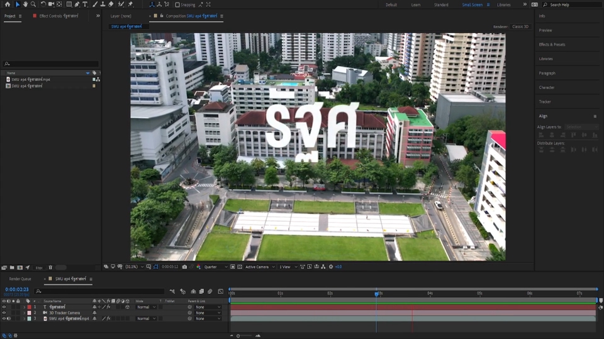Click the View Axis Mode icon

(167, 4)
